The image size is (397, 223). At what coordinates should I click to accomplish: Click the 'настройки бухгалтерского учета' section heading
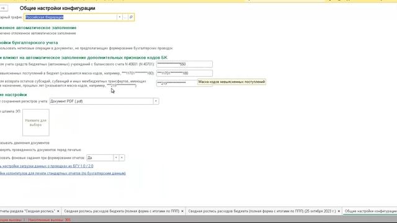click(29, 43)
